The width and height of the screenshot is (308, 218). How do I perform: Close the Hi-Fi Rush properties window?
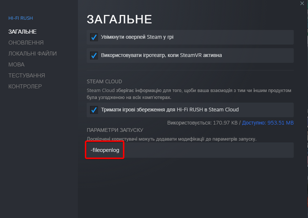click(x=302, y=3)
